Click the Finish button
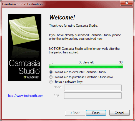Viewport: 135px width, 121px height. pyautogui.click(x=96, y=113)
